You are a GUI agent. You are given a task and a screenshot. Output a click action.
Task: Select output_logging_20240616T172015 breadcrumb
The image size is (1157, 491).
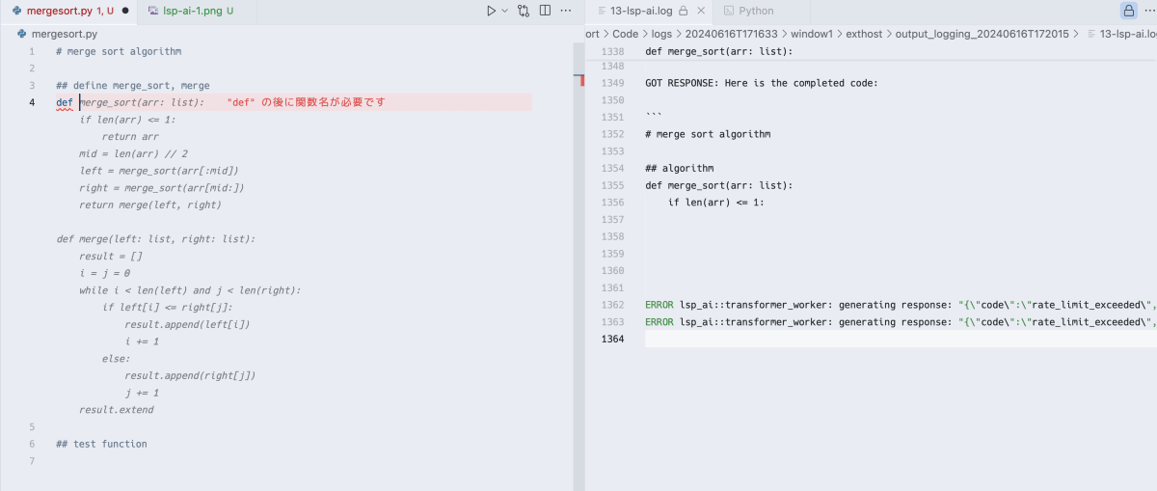(x=982, y=34)
